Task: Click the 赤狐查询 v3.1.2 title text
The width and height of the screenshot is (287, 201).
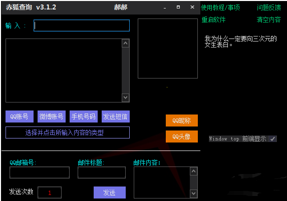Action: tap(31, 7)
